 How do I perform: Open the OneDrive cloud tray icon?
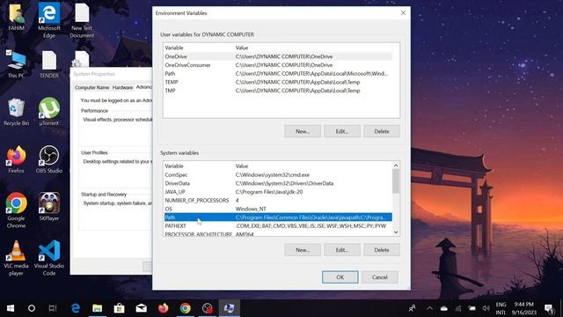(444, 308)
